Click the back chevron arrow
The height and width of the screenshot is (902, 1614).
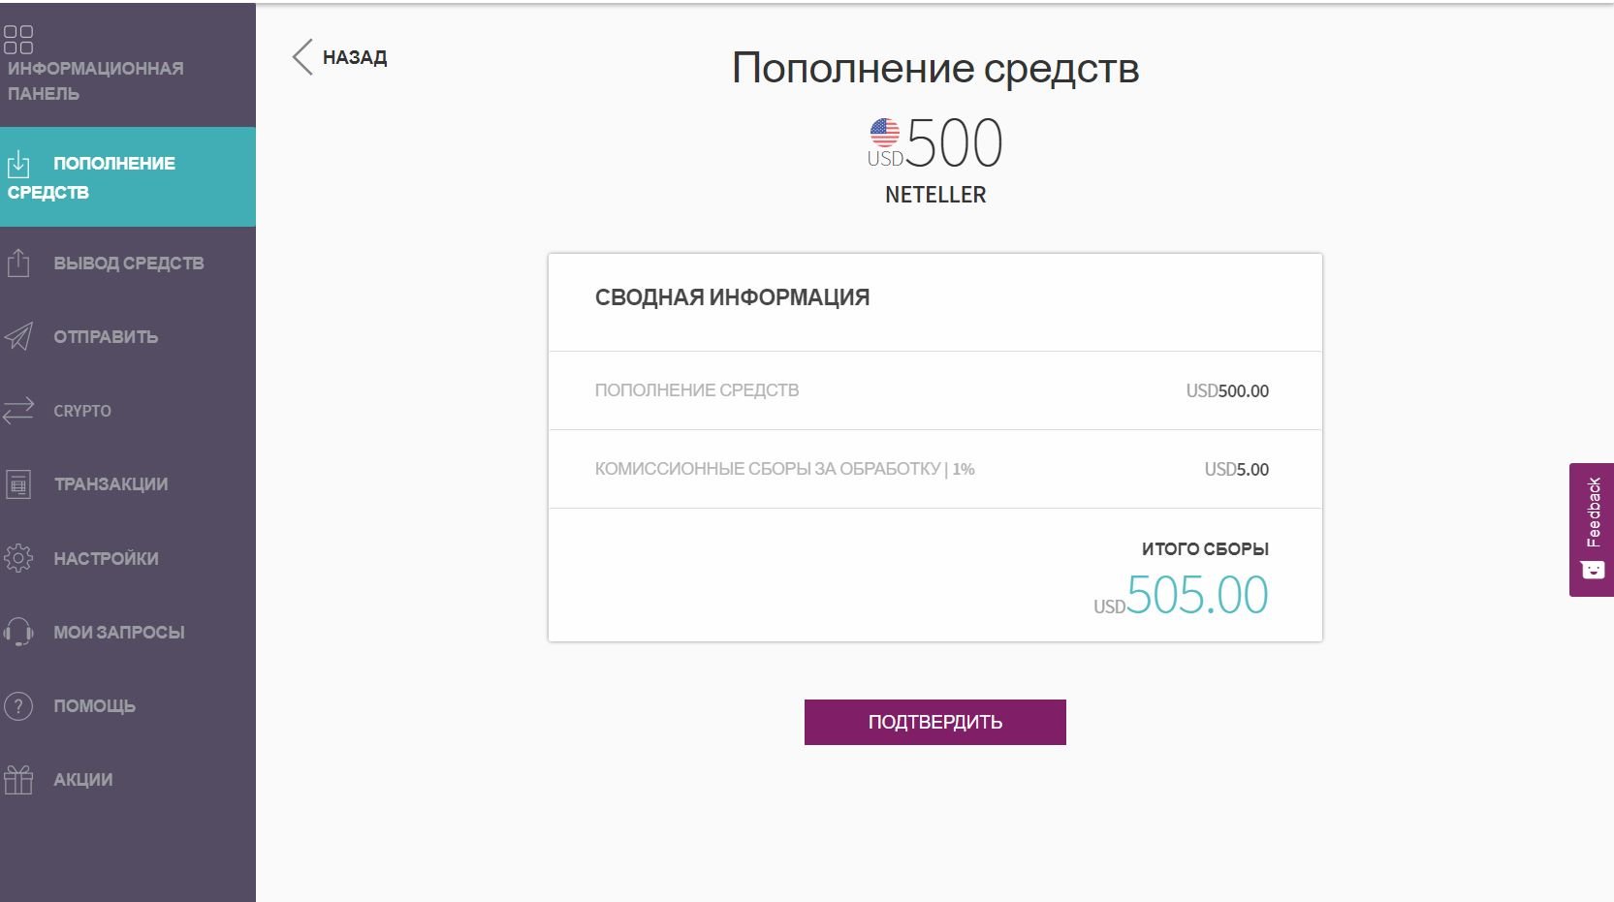tap(302, 57)
